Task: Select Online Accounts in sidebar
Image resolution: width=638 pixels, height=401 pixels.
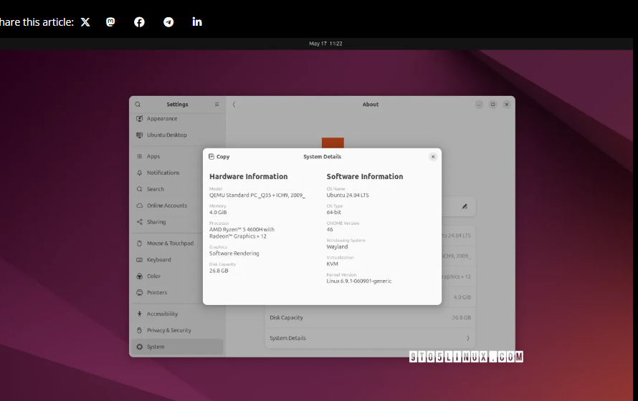Action: pos(177,206)
